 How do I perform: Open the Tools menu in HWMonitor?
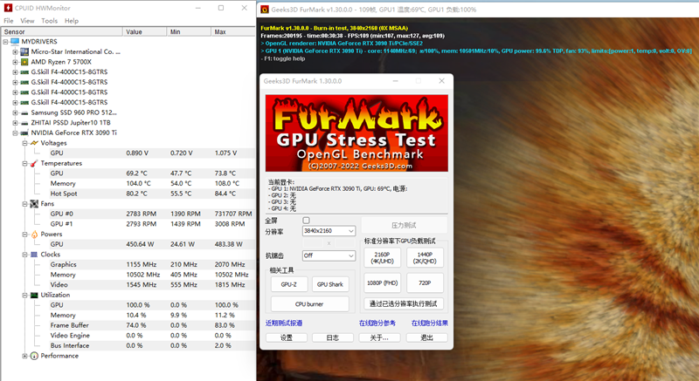(50, 20)
